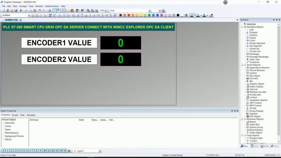This screenshot has width=281, height=158.
Task: Select the SCREEN1.Pdl document tab
Action: (11, 20)
